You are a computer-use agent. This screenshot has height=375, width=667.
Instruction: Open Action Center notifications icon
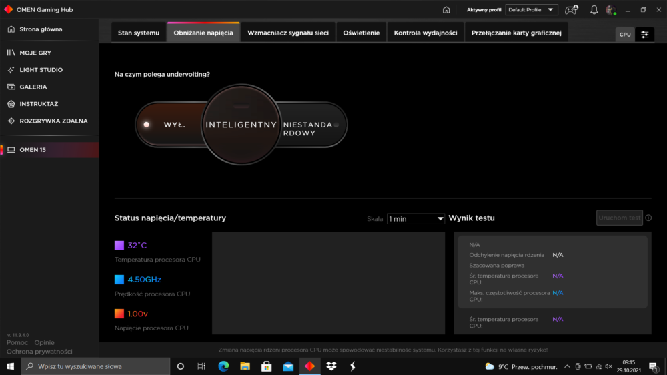[654, 366]
